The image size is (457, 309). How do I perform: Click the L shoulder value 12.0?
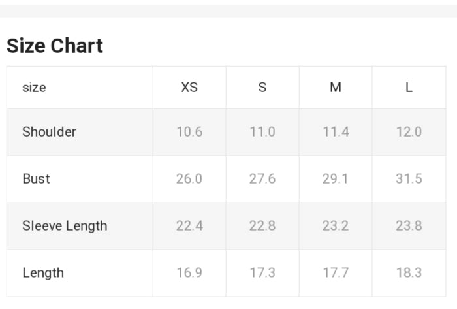click(x=409, y=132)
